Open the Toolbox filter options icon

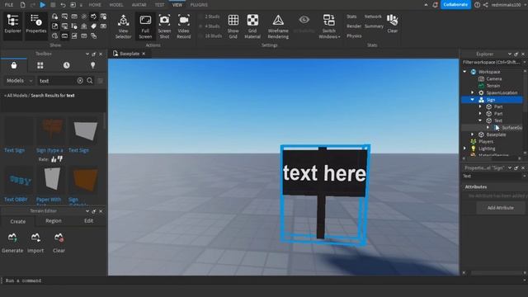coord(100,81)
